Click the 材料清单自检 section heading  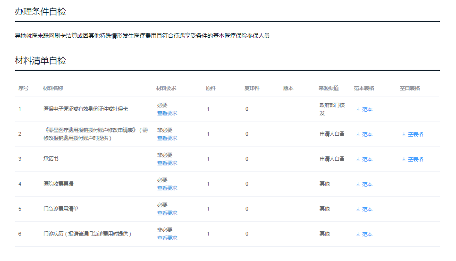pos(41,61)
